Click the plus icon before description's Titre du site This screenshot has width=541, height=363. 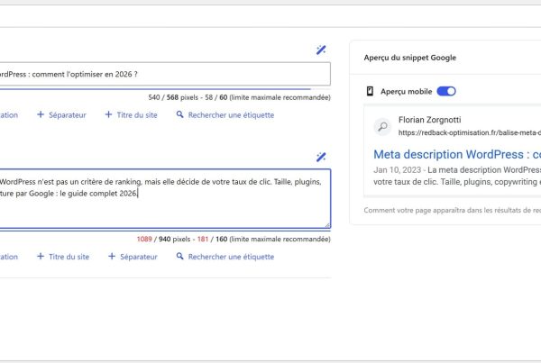pos(41,256)
